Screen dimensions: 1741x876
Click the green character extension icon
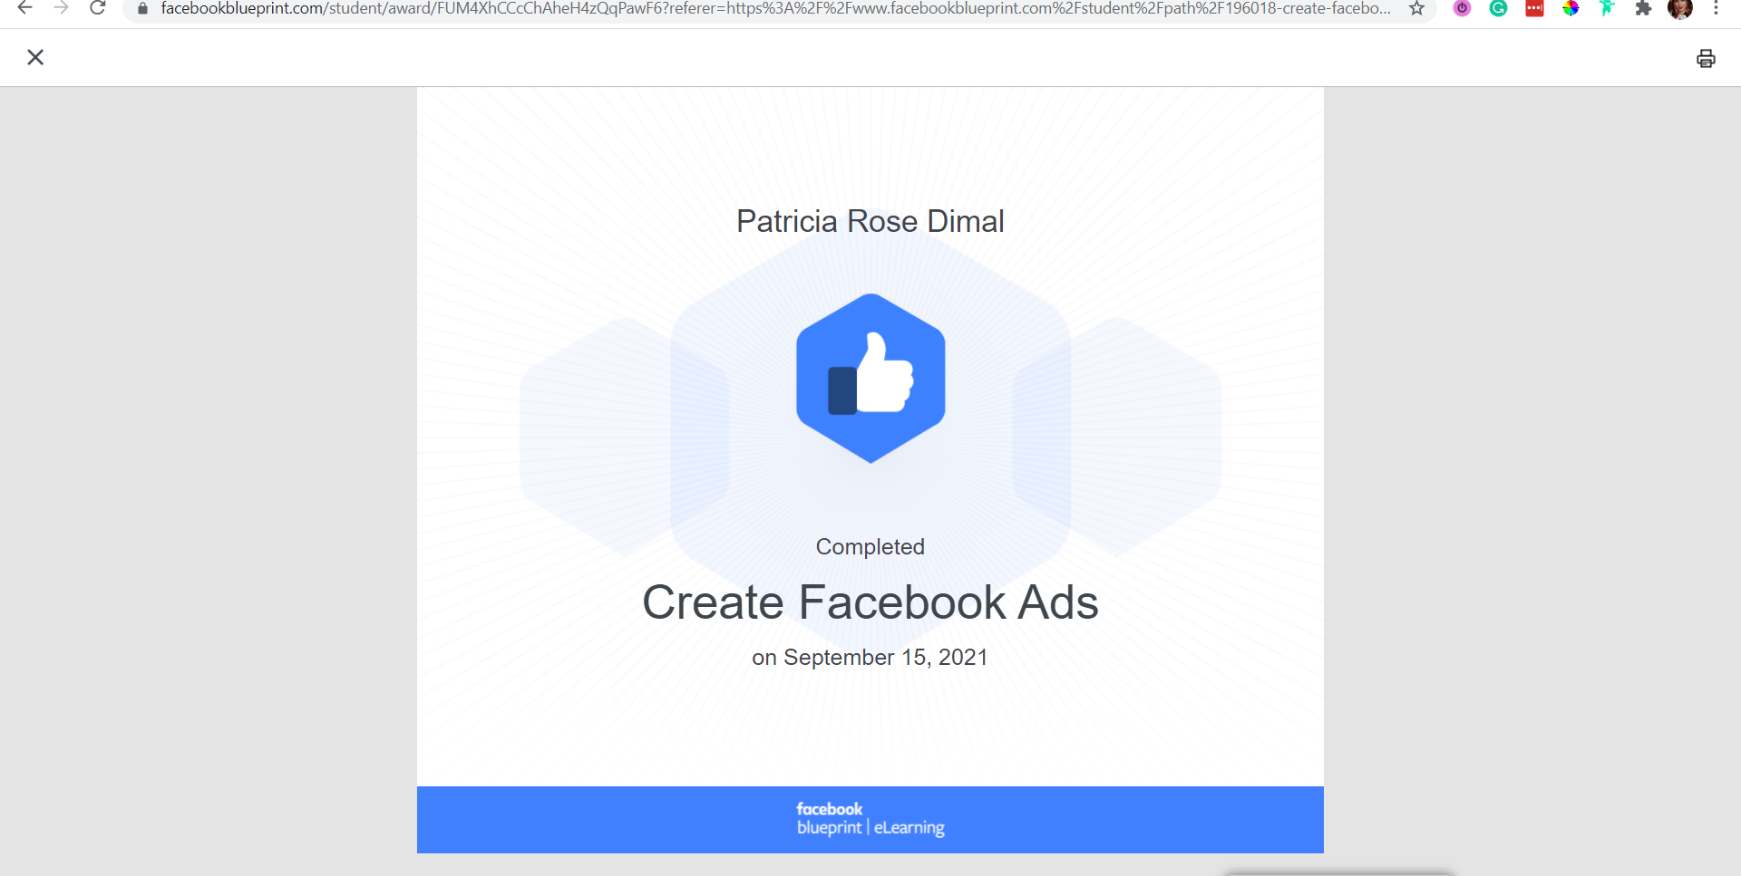(x=1607, y=10)
